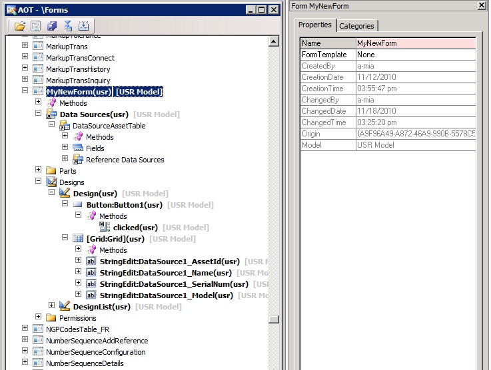Click the form icon beside MarkupTransInquiry
This screenshot has height=370, width=491.
[38, 80]
